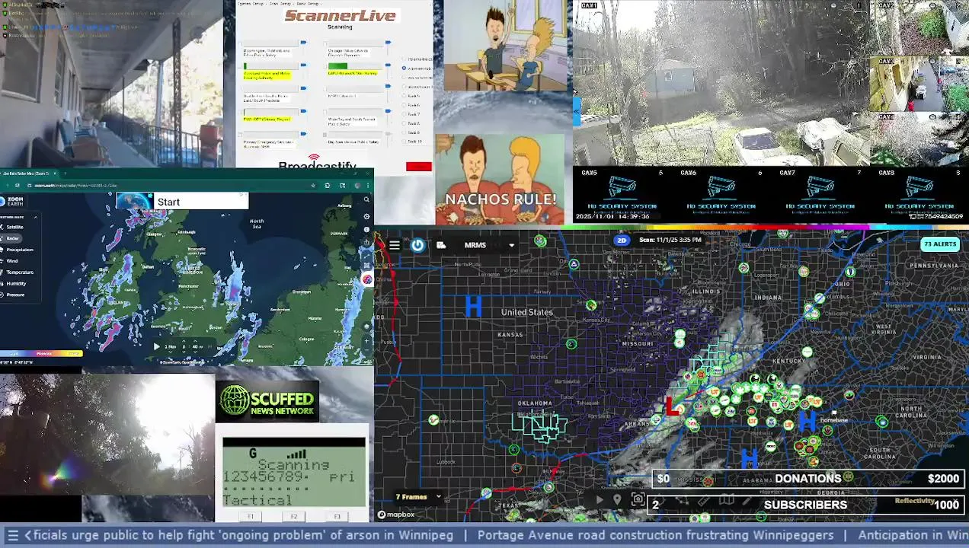The height and width of the screenshot is (548, 969).
Task: Open Chrome extensions puzzle icon
Action: [328, 185]
